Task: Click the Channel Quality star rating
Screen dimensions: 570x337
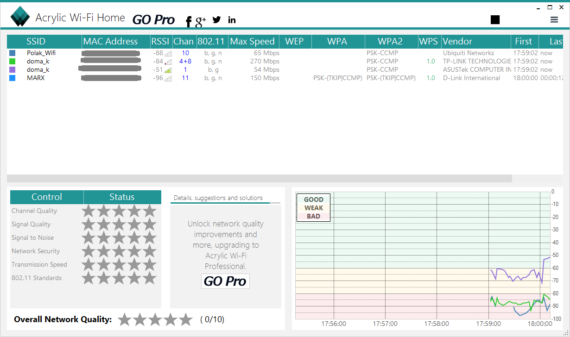Action: point(119,211)
